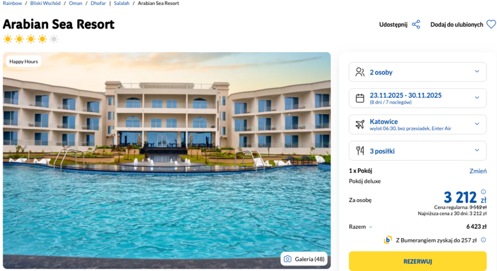Click the calendar icon in date field
The height and width of the screenshot is (271, 497).
point(360,98)
